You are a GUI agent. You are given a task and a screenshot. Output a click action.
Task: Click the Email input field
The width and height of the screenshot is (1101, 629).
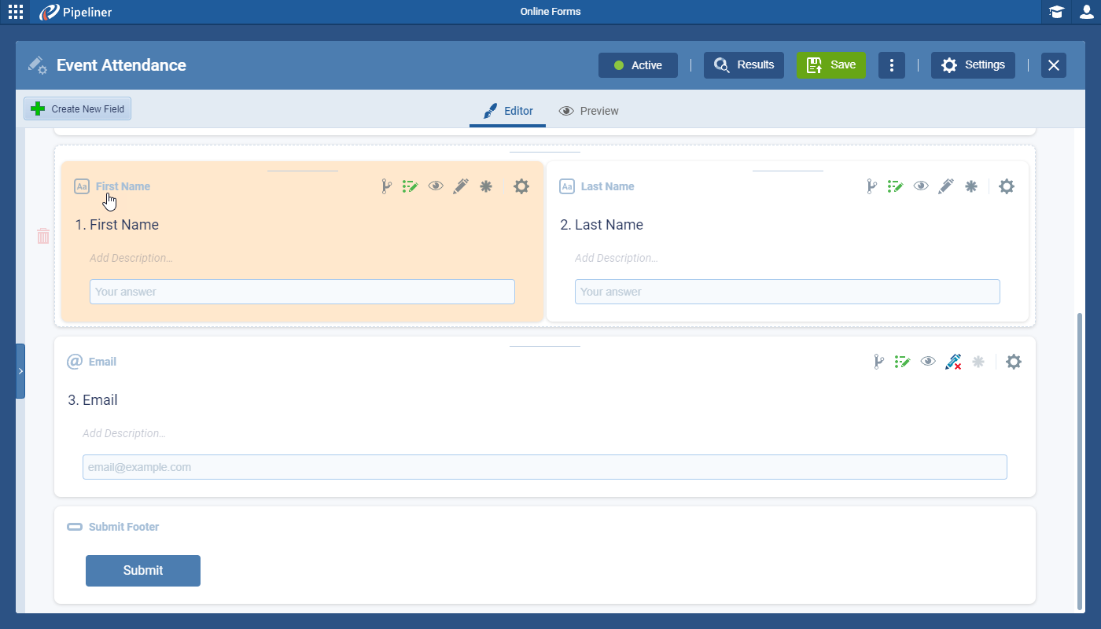tap(544, 467)
